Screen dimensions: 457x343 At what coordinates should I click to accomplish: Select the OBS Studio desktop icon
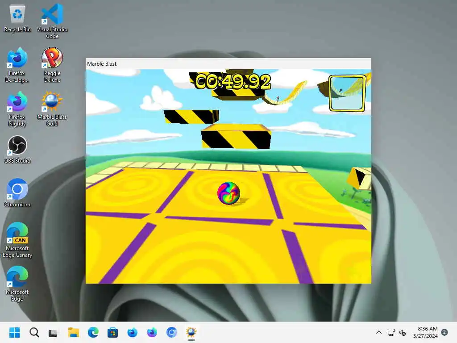click(17, 149)
